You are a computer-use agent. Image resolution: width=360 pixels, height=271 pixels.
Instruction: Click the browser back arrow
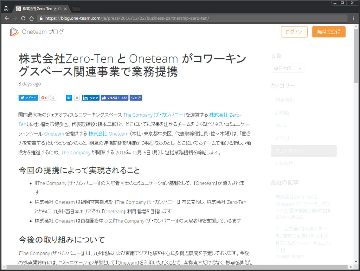pos(7,18)
